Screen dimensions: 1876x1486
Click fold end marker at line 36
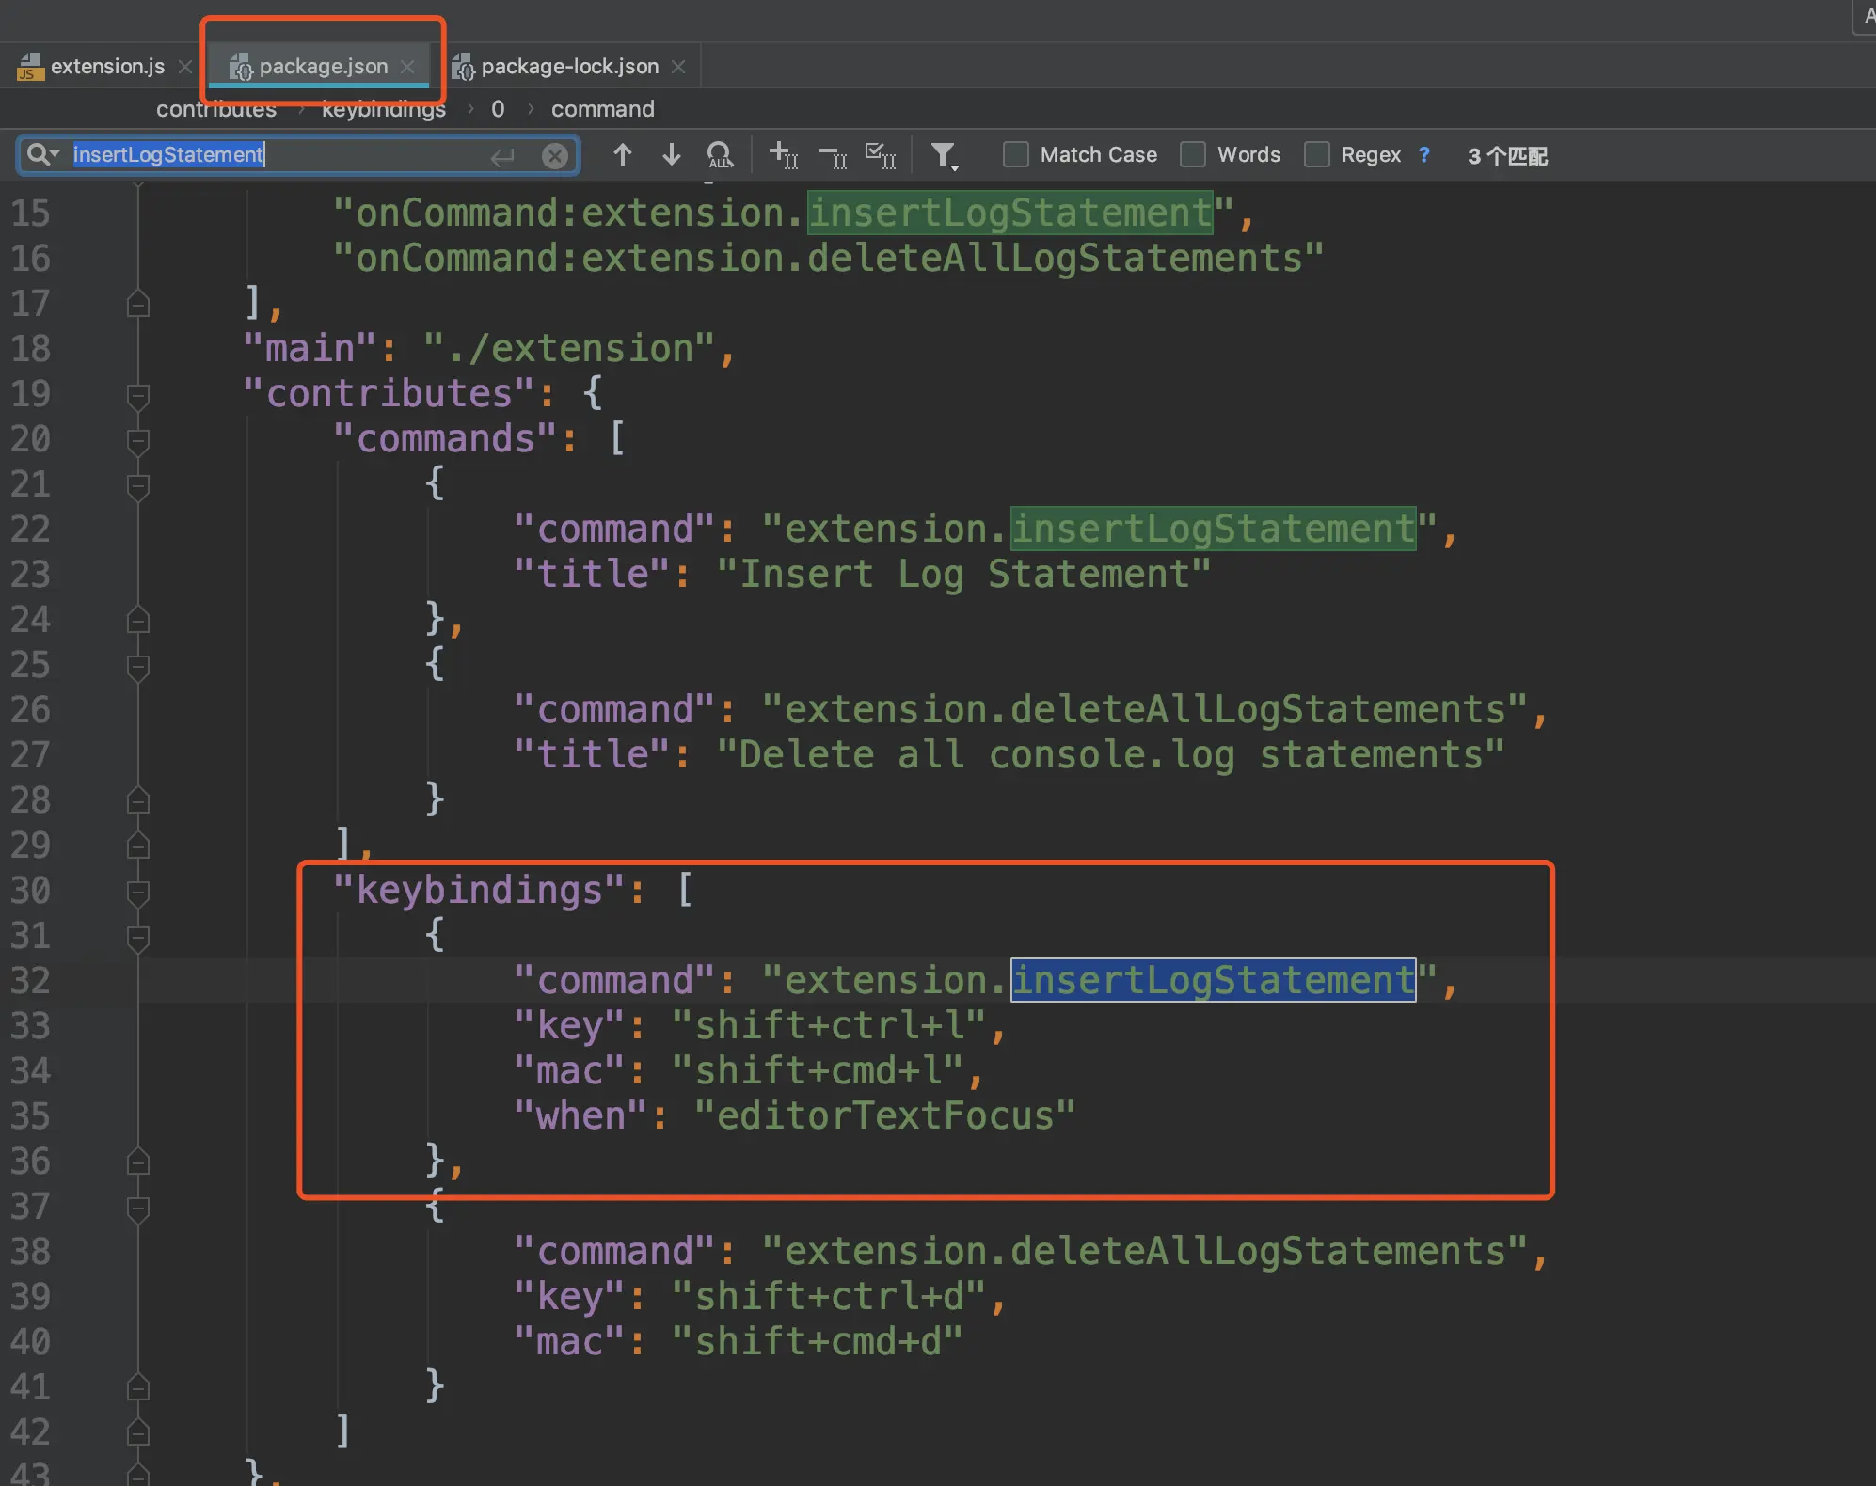(138, 1162)
